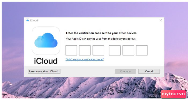The width and height of the screenshot is (188, 101).
Task: Focus the first verification code box
Action: point(71,50)
